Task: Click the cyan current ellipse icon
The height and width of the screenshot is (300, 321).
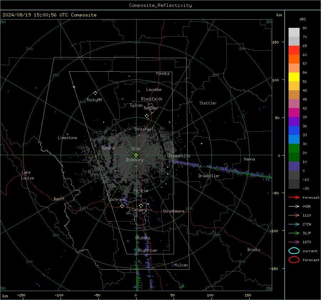Action: 294,251
